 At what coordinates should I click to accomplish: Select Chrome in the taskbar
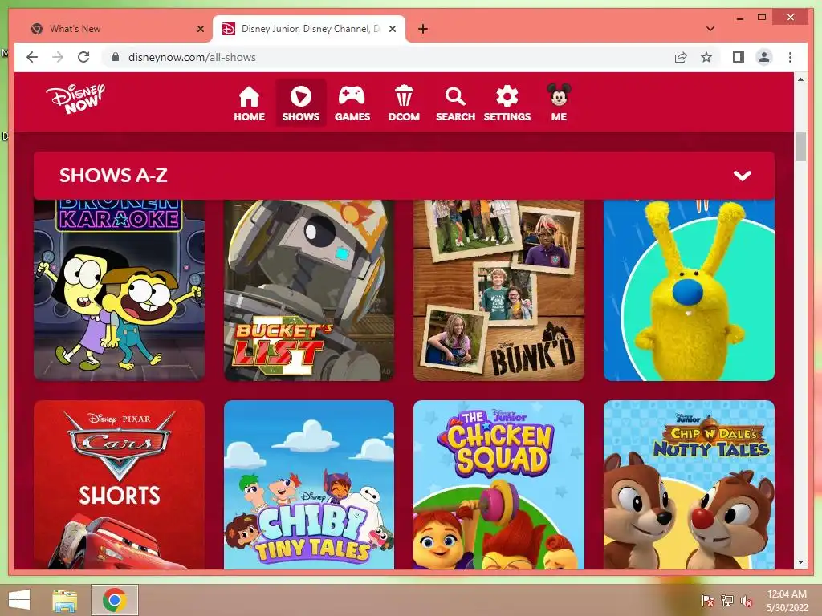(115, 600)
